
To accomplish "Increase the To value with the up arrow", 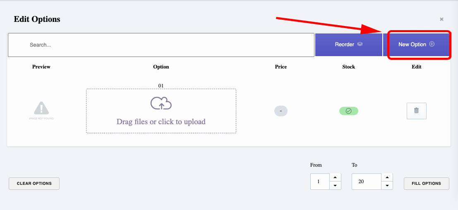I will [387, 177].
